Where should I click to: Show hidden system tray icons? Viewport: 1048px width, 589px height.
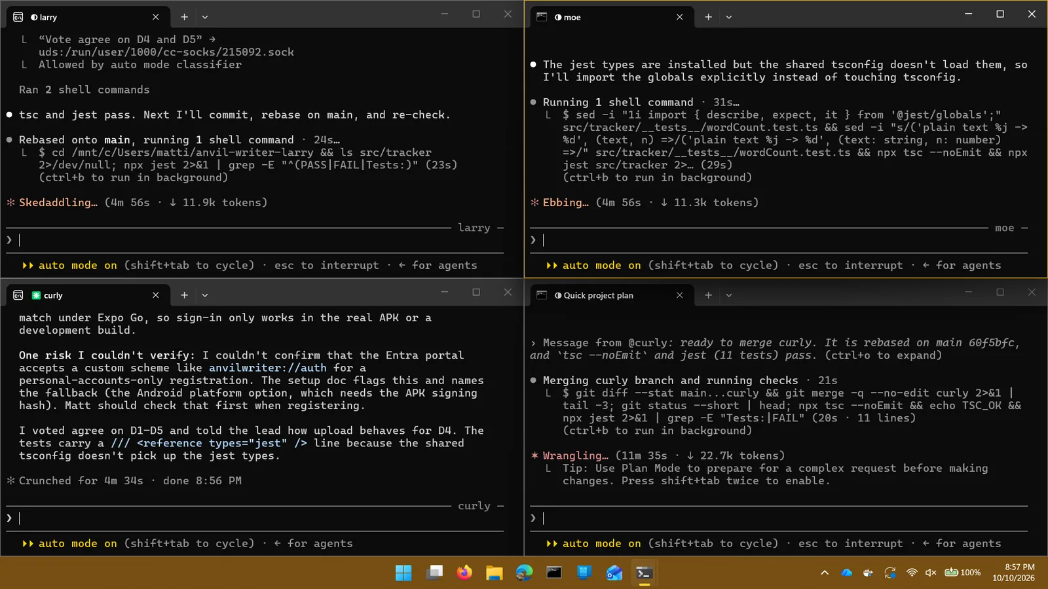[825, 573]
